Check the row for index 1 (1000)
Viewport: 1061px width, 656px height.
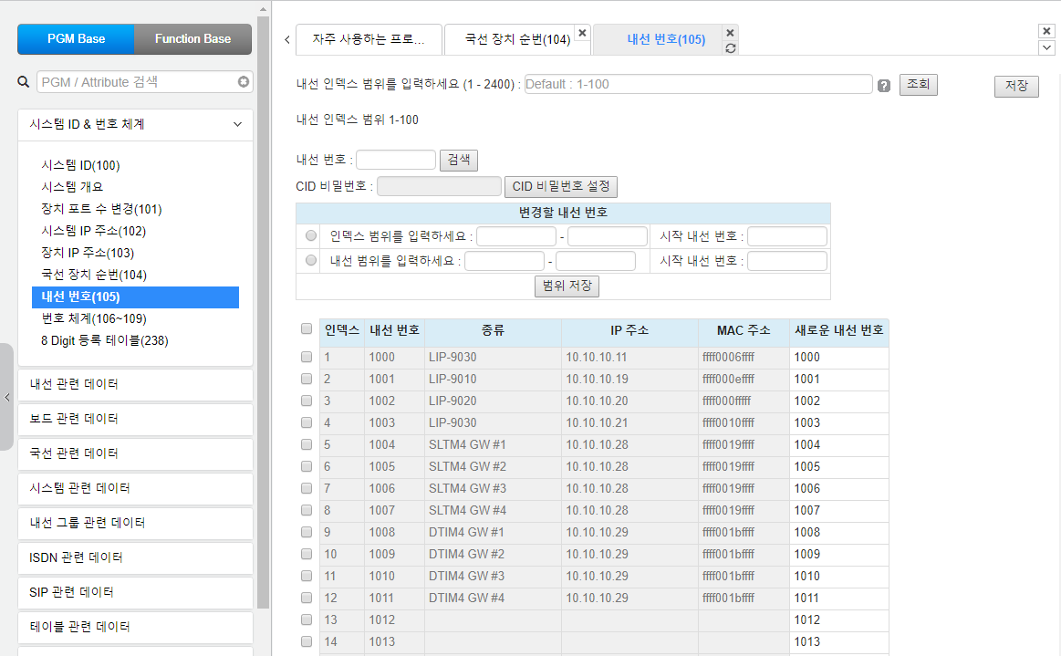pyautogui.click(x=307, y=357)
